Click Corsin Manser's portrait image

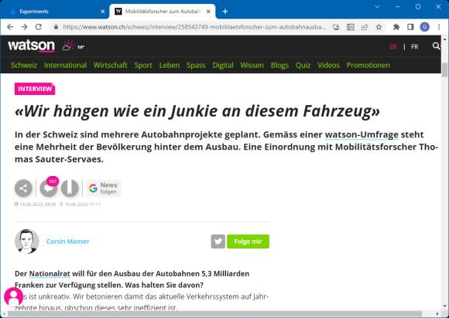click(x=27, y=242)
